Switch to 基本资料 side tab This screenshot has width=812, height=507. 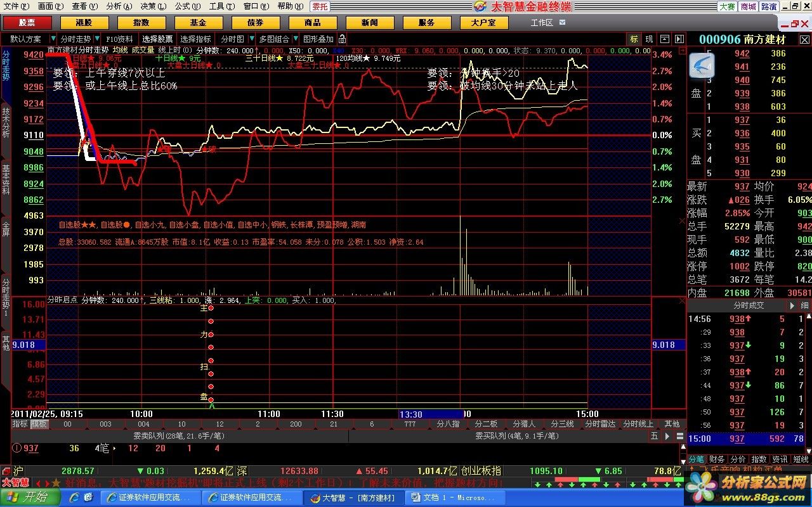click(6, 179)
